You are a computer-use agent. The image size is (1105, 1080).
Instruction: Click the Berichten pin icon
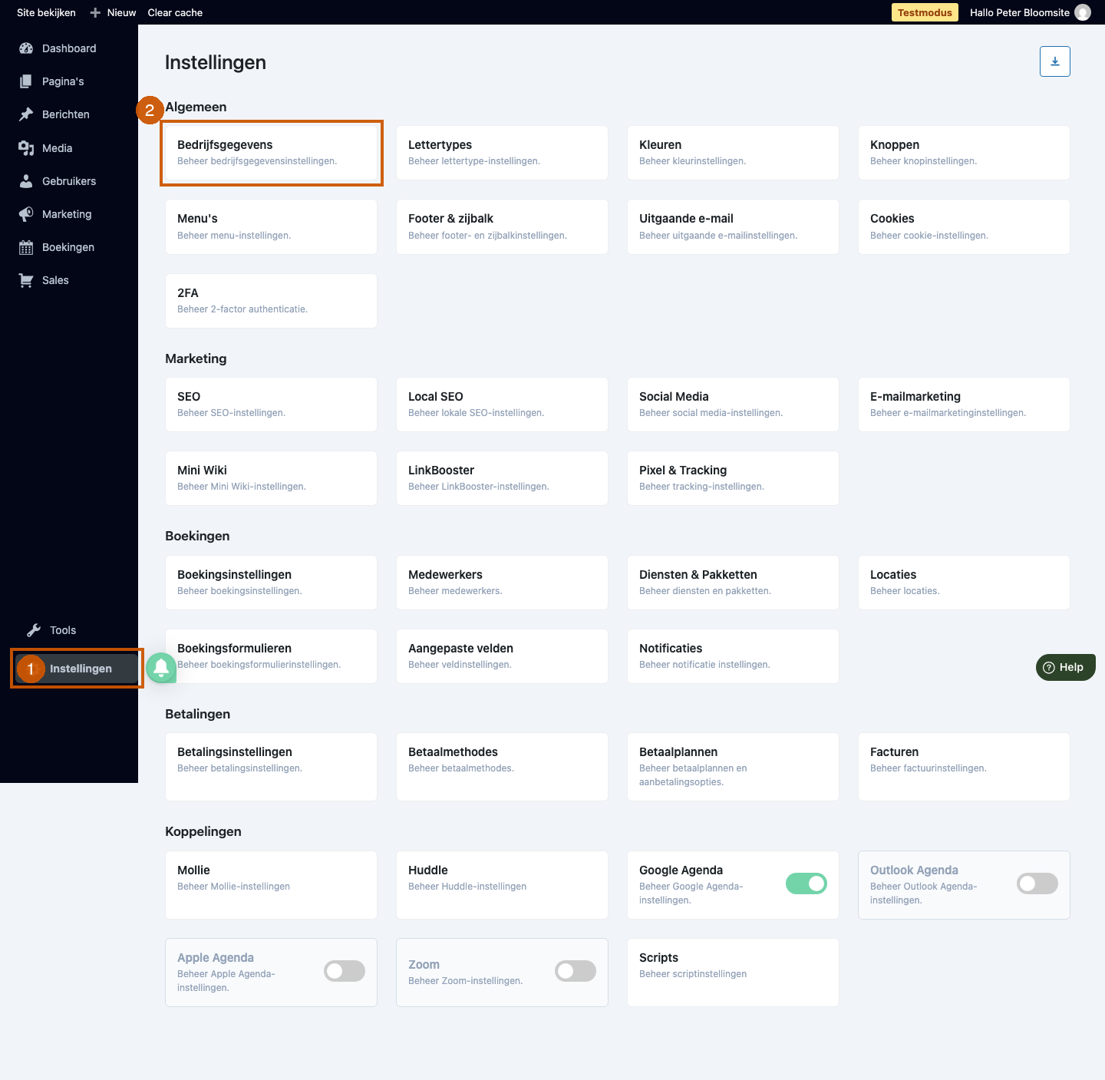pyautogui.click(x=26, y=114)
